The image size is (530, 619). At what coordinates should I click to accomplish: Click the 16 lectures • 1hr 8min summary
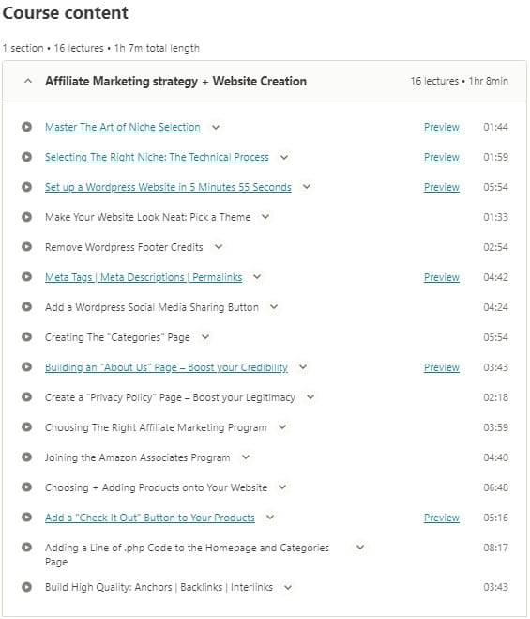tap(460, 81)
